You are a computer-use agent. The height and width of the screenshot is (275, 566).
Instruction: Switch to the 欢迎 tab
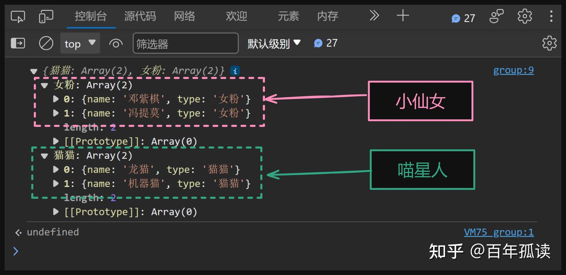[x=236, y=16]
